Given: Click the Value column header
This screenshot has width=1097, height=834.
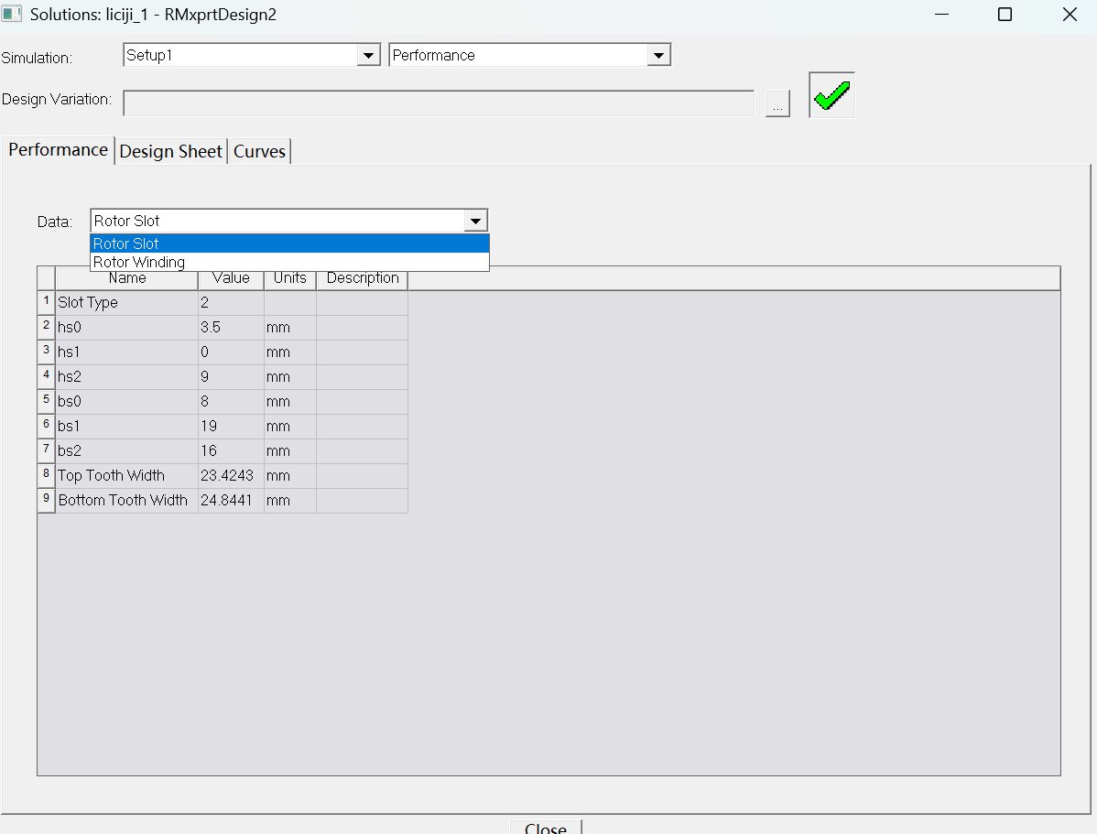Looking at the screenshot, I should pyautogui.click(x=231, y=277).
